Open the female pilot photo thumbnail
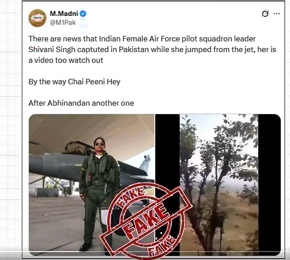290x260 pixels. click(x=92, y=185)
